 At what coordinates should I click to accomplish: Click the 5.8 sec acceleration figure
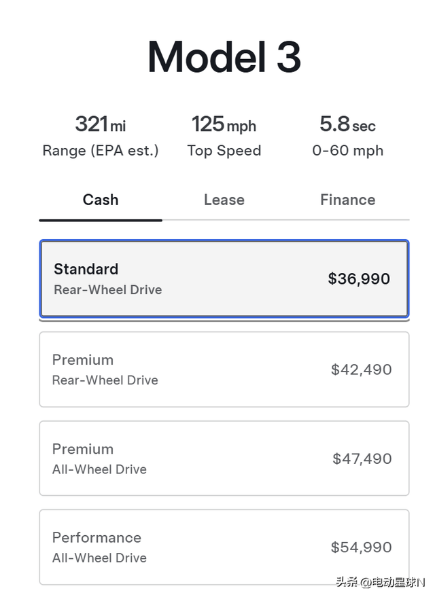[347, 124]
